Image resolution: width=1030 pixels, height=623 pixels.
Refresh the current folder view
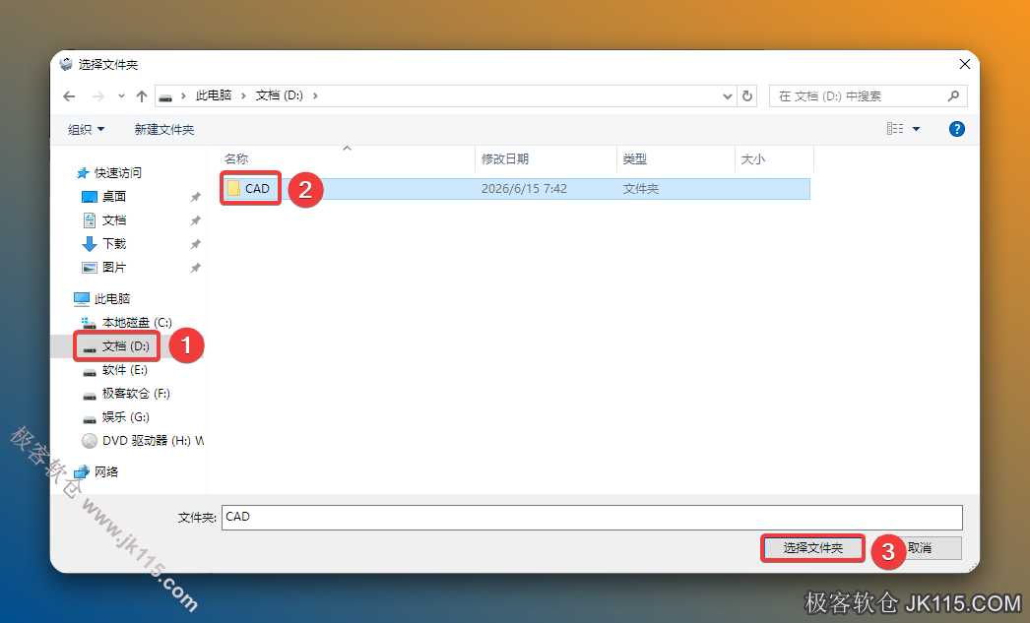pos(746,96)
